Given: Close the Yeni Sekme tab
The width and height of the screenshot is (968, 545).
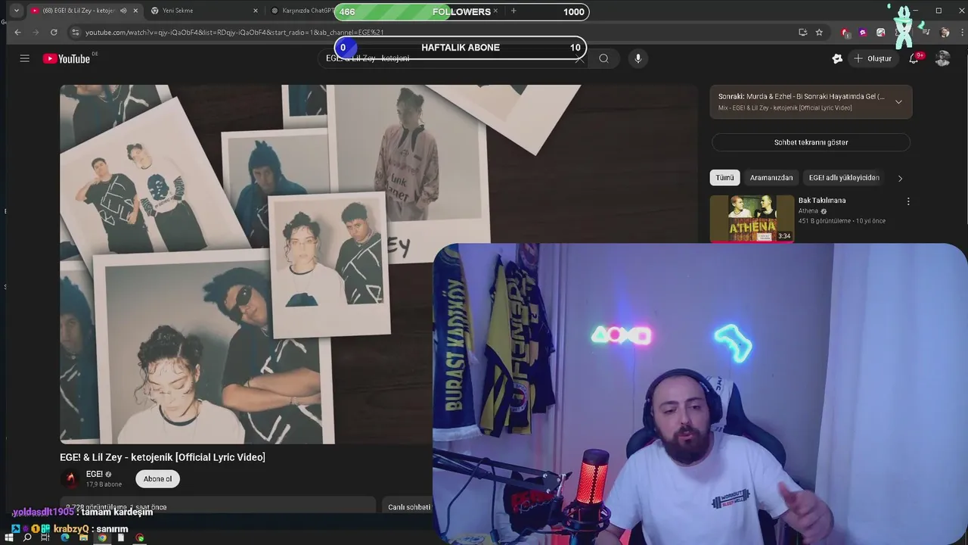Looking at the screenshot, I should pyautogui.click(x=255, y=11).
